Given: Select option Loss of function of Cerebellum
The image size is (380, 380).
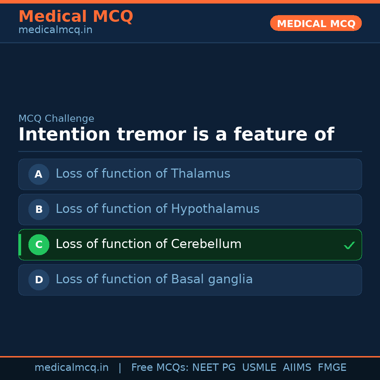Looking at the screenshot, I should (148, 244).
